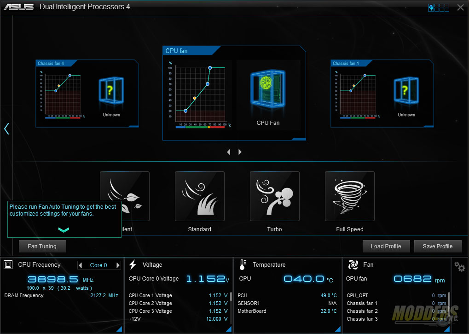Expand the Temperature panel corner triangle

pos(338,329)
